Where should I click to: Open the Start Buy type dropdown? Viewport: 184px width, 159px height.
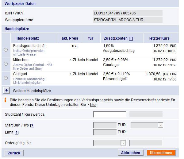point(147,125)
